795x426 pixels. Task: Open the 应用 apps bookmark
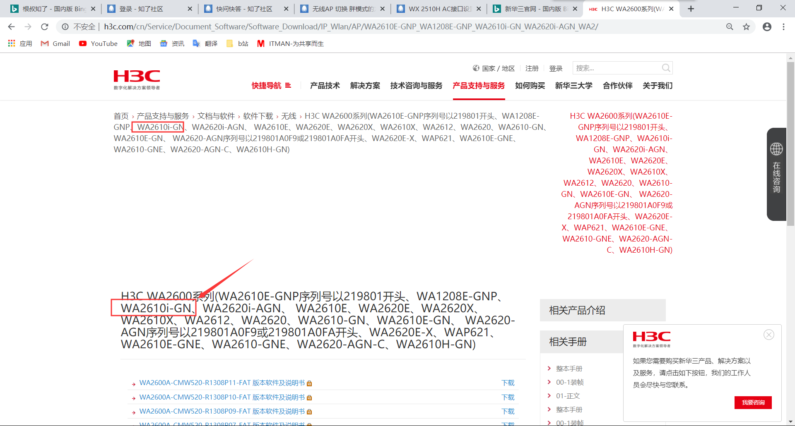click(20, 43)
